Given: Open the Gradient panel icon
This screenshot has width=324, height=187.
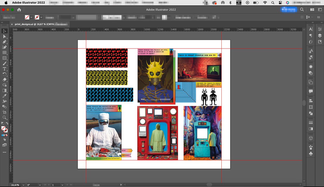Looking at the screenshot, I should pos(311,129).
